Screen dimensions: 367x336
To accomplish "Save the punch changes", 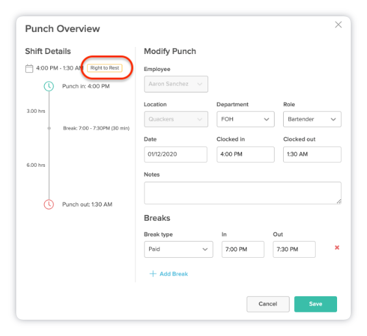I will point(316,304).
